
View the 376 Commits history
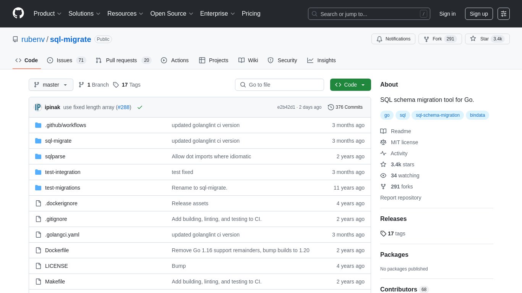click(x=345, y=107)
